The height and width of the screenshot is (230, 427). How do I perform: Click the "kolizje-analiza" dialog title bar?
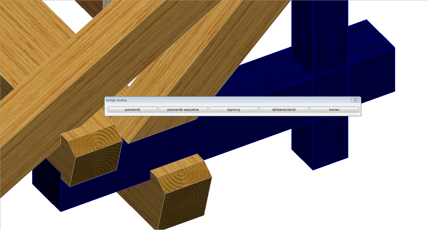[222, 100]
